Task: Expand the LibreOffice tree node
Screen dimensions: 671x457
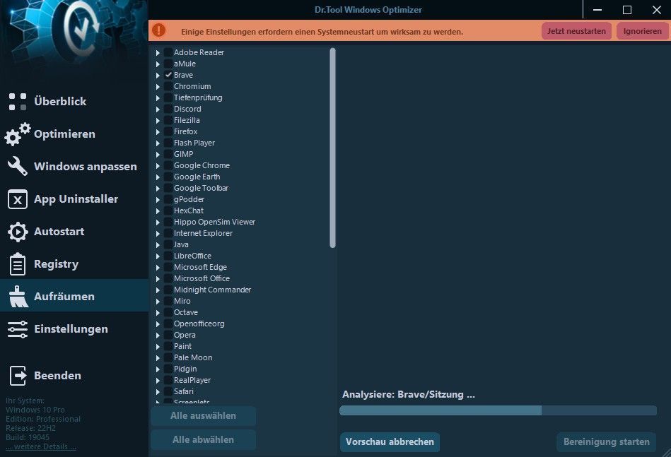Action: pos(158,256)
